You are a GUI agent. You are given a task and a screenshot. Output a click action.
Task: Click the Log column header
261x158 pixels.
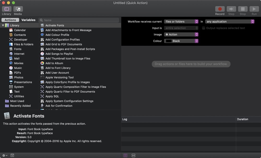pyautogui.click(x=179, y=119)
